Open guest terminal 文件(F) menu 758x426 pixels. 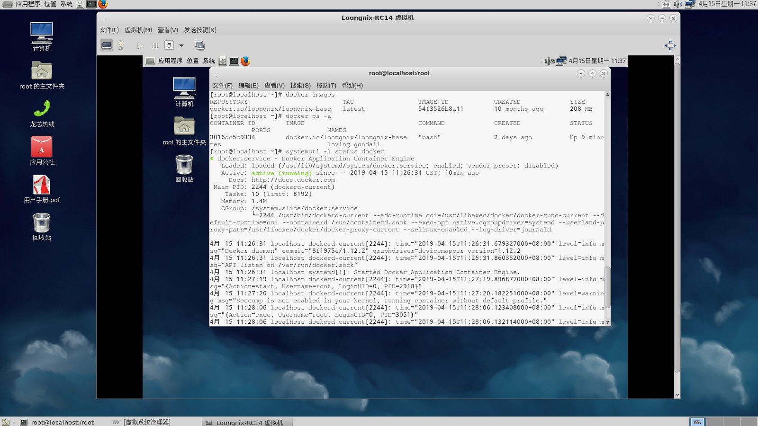pyautogui.click(x=223, y=86)
